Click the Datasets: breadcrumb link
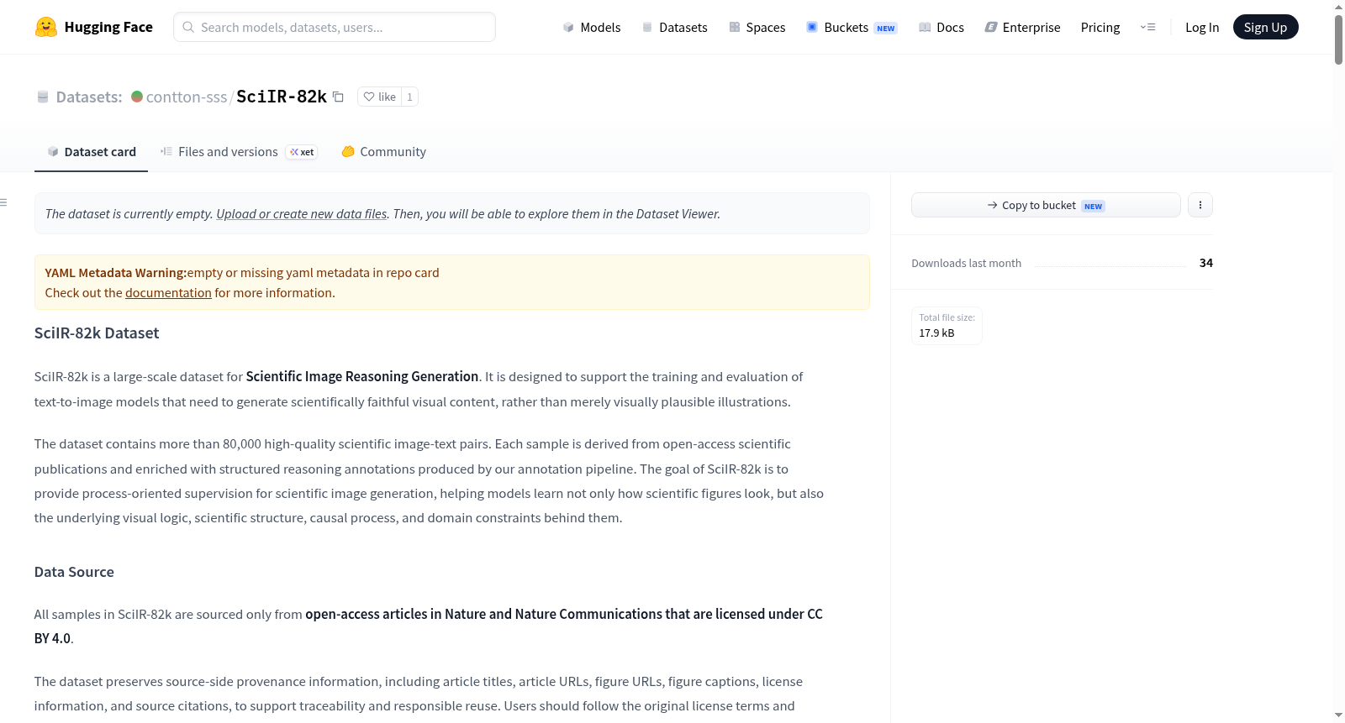Screen dimensions: 1345x723 [x=89, y=97]
